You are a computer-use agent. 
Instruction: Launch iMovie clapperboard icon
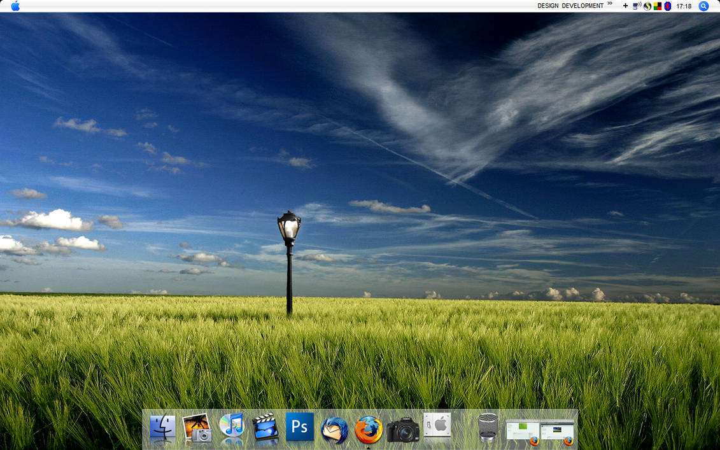tap(265, 428)
